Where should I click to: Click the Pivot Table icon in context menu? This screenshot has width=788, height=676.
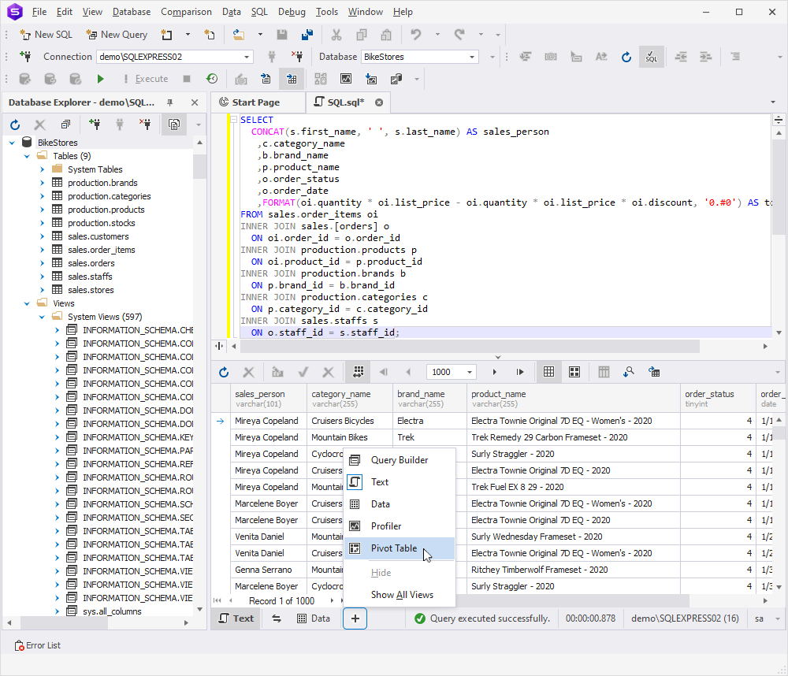point(355,548)
